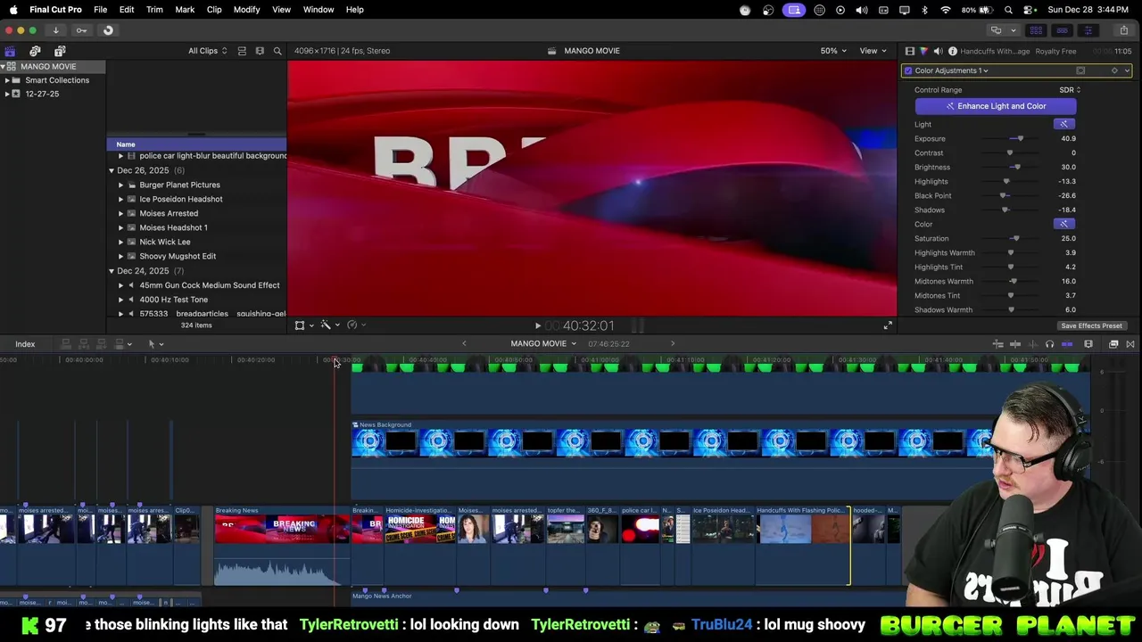Toggle the blue clip appearance button in timeline
Viewport: 1142px width, 642px height.
tap(1067, 344)
